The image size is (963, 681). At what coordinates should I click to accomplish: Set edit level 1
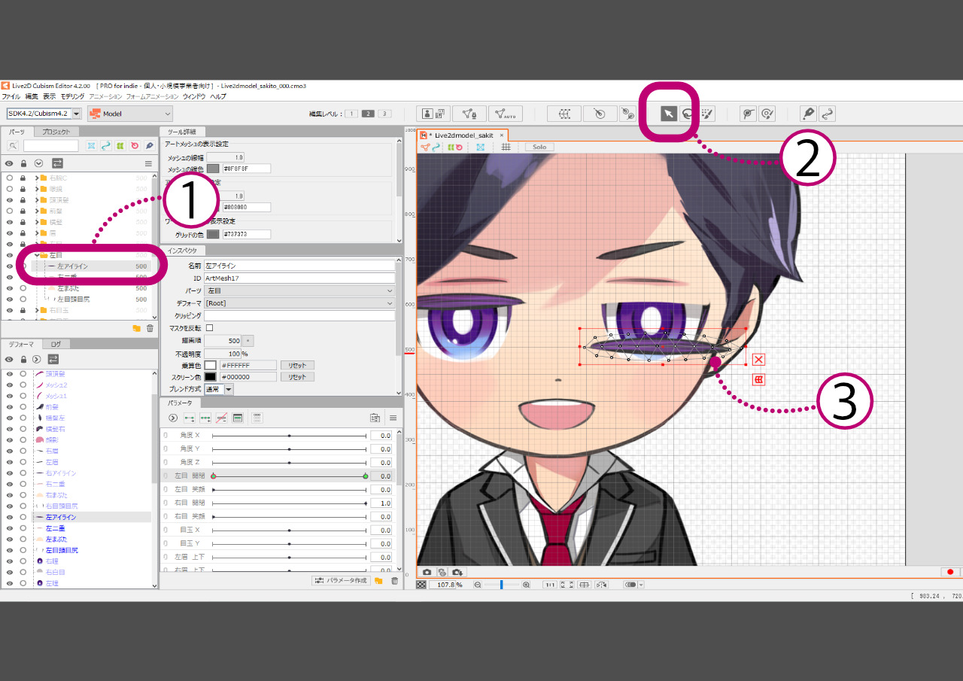pos(351,114)
